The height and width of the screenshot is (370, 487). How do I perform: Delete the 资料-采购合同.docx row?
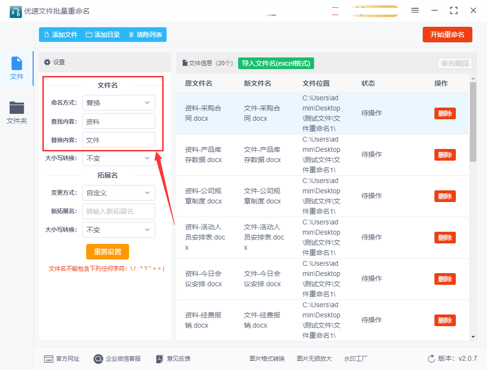(445, 113)
